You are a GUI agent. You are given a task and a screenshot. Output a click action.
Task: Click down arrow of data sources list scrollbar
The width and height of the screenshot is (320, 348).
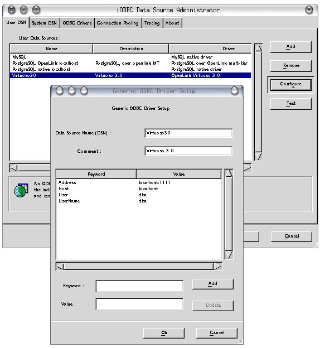(x=258, y=156)
